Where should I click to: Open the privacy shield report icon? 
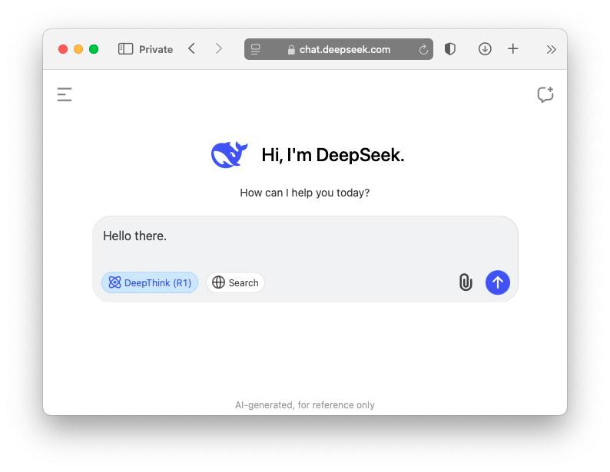(x=450, y=49)
